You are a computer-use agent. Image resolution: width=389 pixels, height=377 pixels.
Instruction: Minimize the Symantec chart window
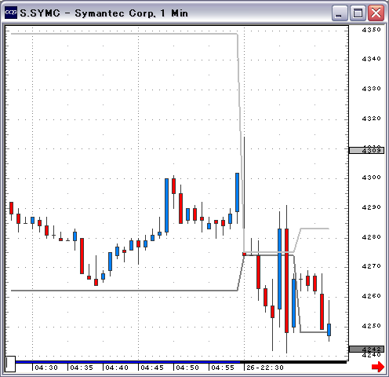point(340,13)
